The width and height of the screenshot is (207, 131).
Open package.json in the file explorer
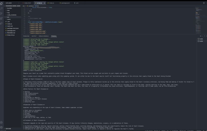(13, 30)
